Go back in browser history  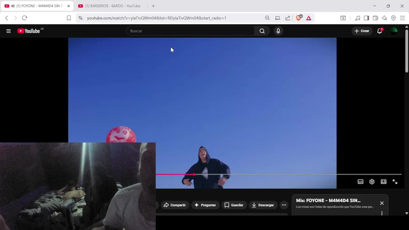tap(7, 18)
